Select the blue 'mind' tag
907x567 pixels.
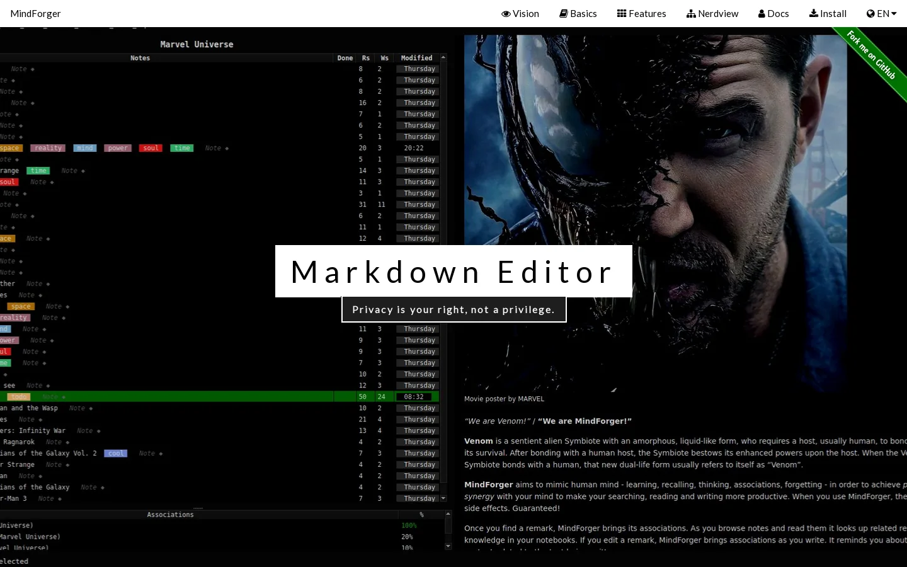tap(84, 148)
